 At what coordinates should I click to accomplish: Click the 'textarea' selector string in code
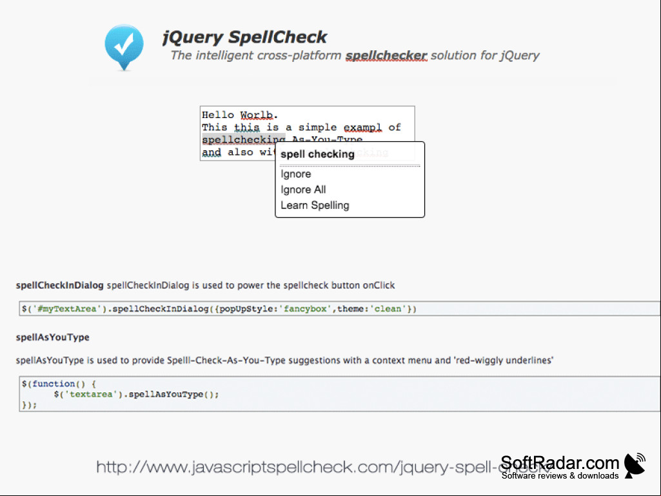[x=91, y=394]
